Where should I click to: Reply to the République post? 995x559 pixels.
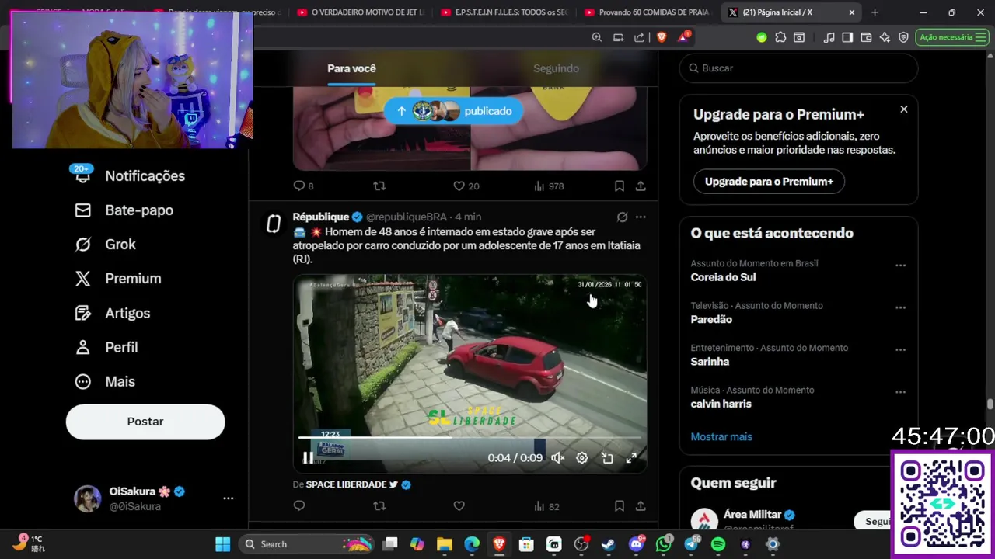coord(299,506)
